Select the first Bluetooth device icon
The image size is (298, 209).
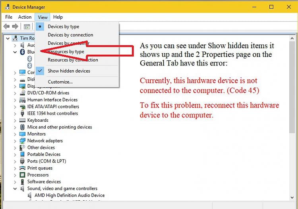click(30, 59)
